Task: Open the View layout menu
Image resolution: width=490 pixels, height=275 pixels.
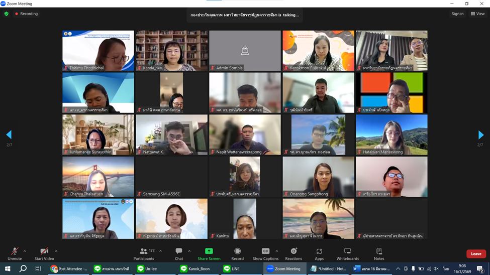Action: coord(477,14)
